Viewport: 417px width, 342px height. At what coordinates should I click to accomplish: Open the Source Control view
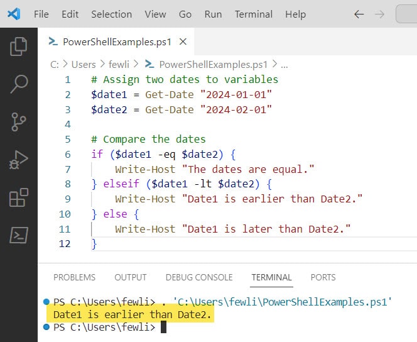[x=19, y=122]
